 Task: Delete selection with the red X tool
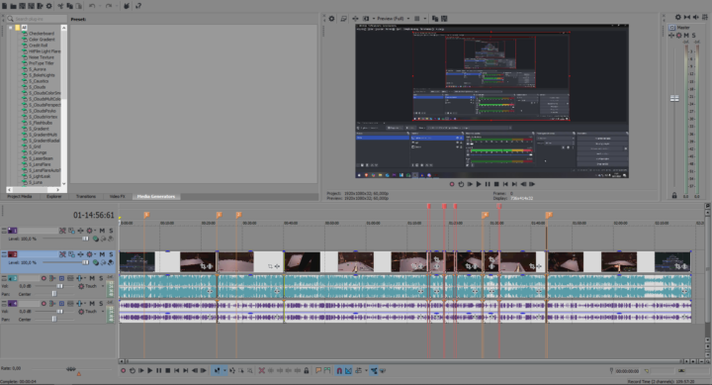(x=261, y=371)
